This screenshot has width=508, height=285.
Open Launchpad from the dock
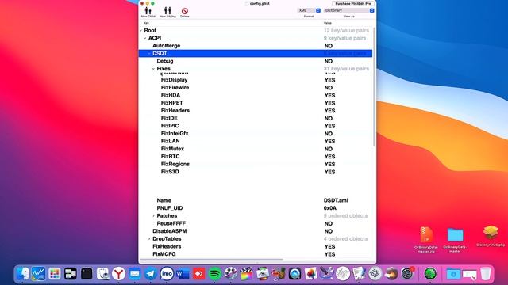55,274
